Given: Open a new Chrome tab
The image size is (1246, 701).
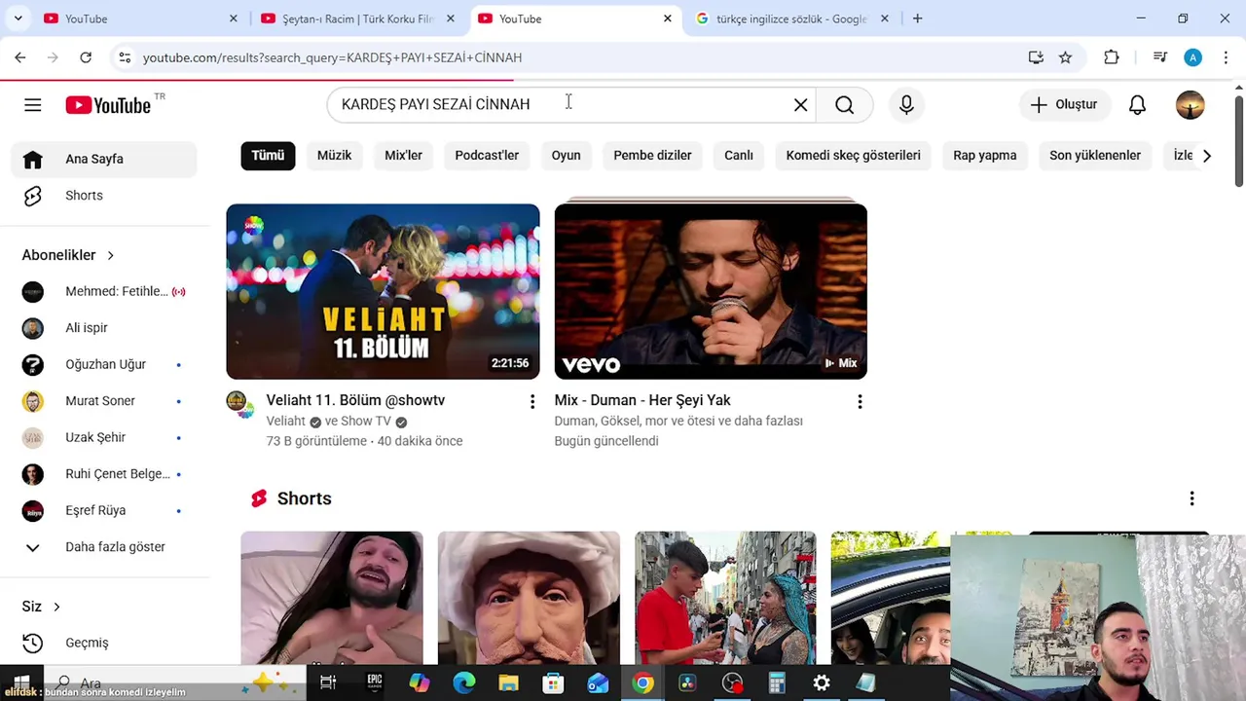Looking at the screenshot, I should 917,18.
